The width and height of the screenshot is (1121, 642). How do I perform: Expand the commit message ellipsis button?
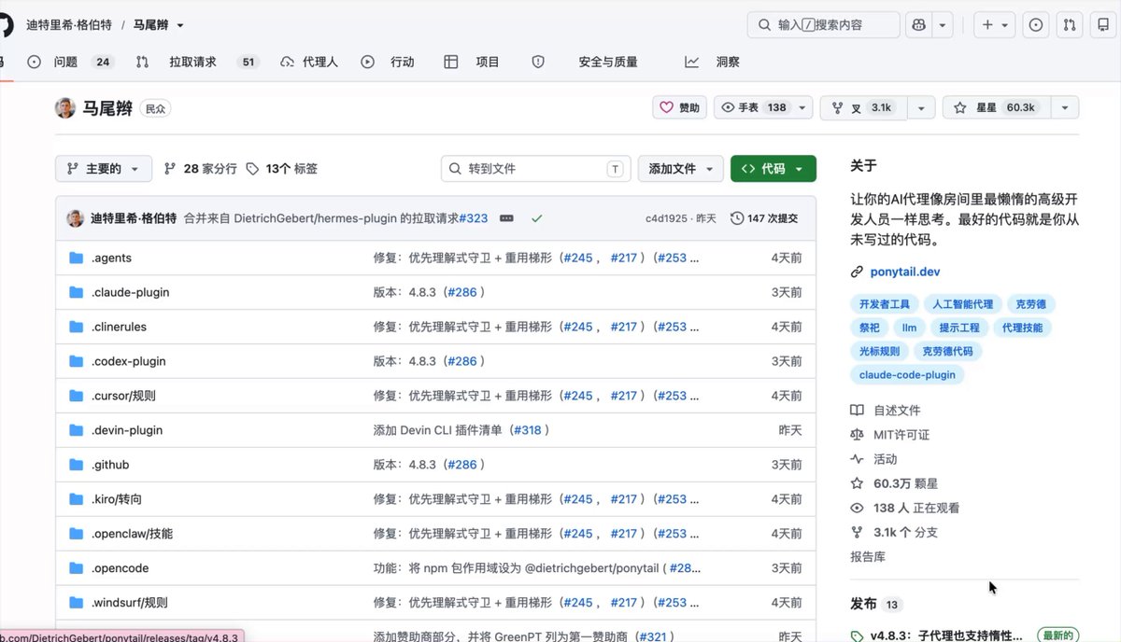506,218
